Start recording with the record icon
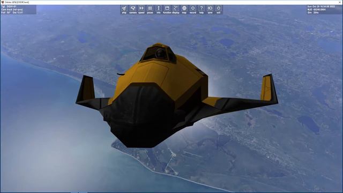 pyautogui.click(x=193, y=9)
